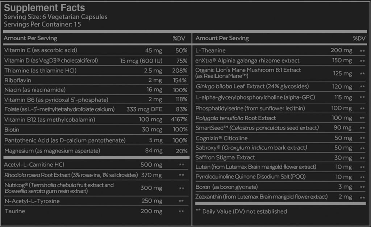Select Cognizin Citicoline row
371x227 pixels.
(221, 138)
